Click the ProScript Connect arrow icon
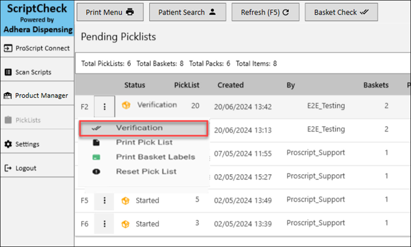The image size is (411, 247). [8, 48]
